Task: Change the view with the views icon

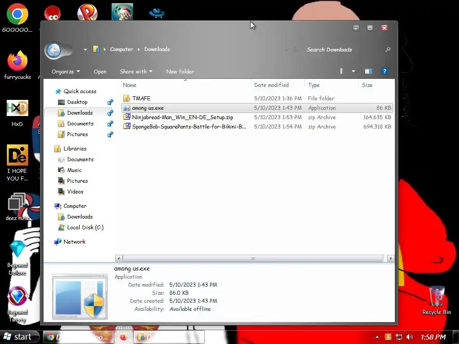Action: tap(341, 71)
